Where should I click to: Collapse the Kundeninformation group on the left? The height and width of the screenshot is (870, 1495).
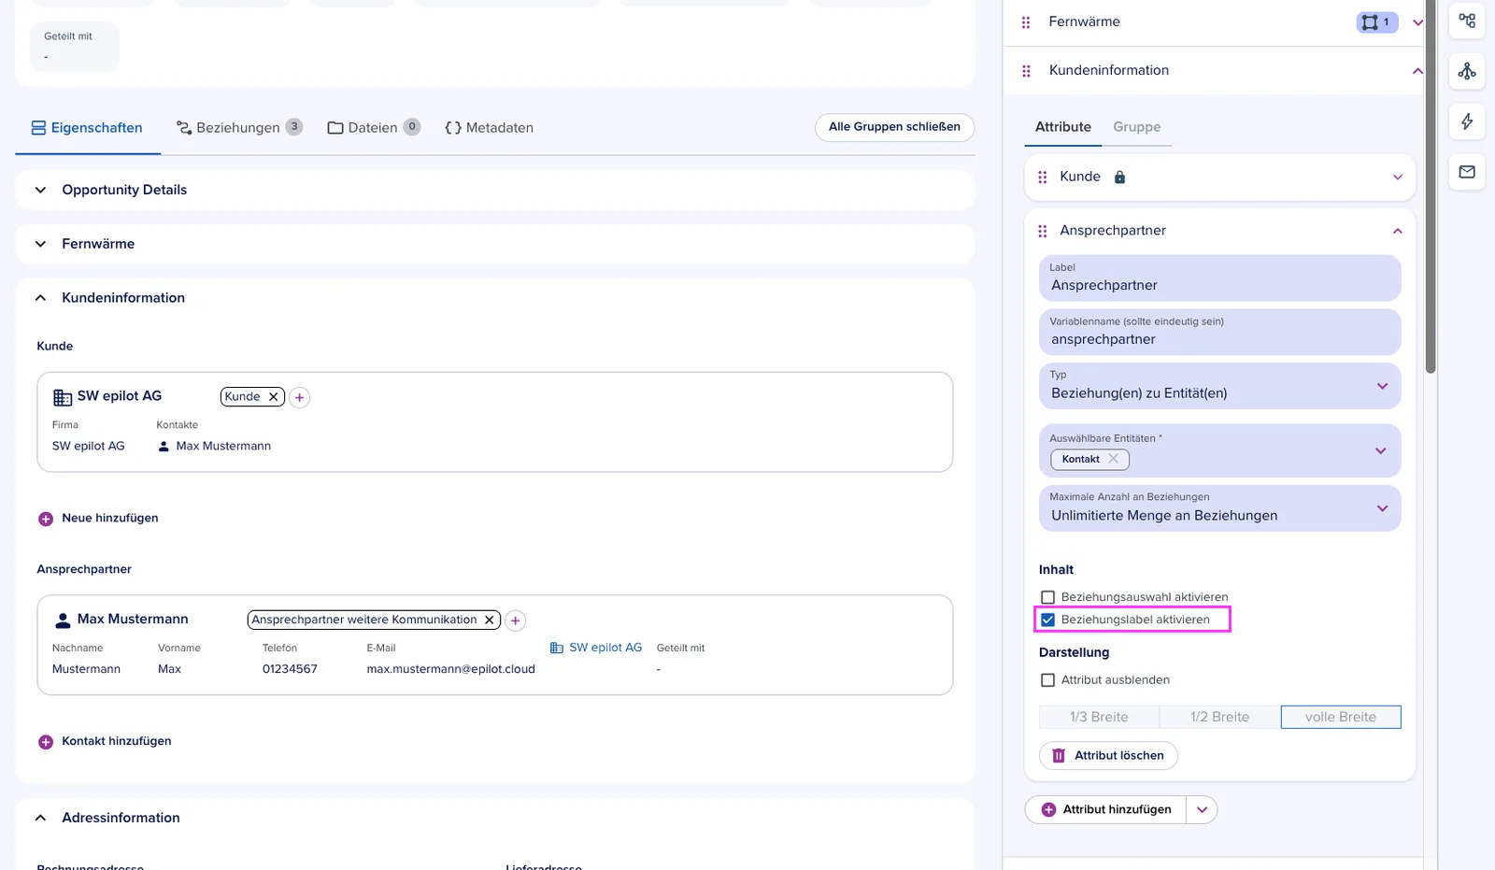click(x=40, y=298)
